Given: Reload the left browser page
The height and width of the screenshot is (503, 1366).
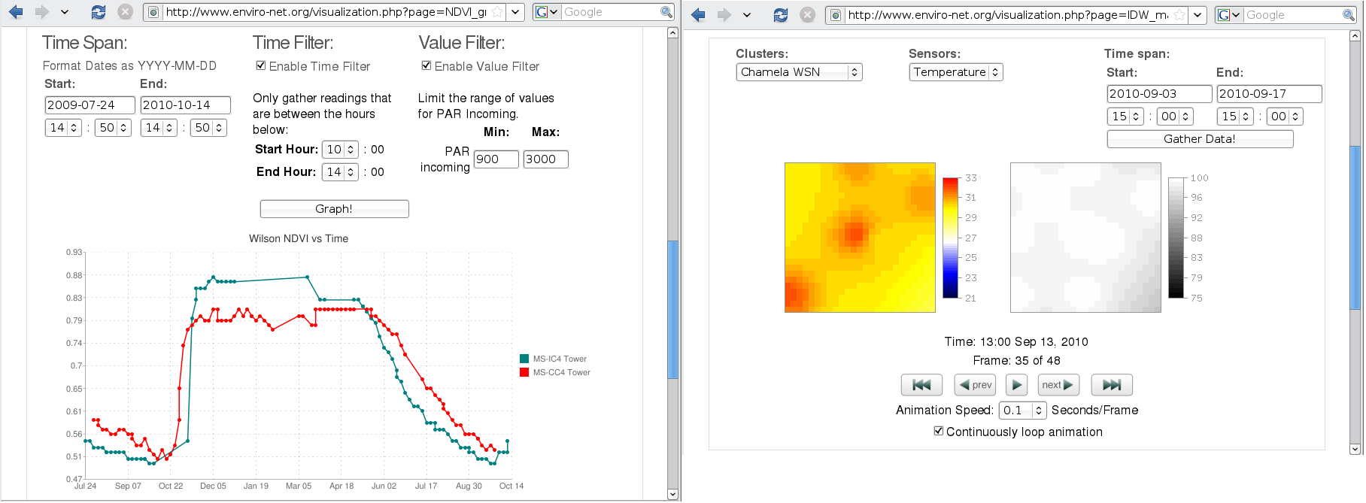Looking at the screenshot, I should (x=99, y=12).
